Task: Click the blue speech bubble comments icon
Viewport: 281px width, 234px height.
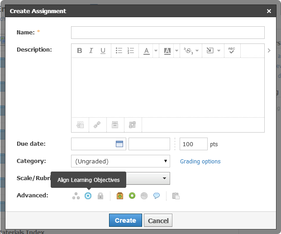Action: (157, 196)
